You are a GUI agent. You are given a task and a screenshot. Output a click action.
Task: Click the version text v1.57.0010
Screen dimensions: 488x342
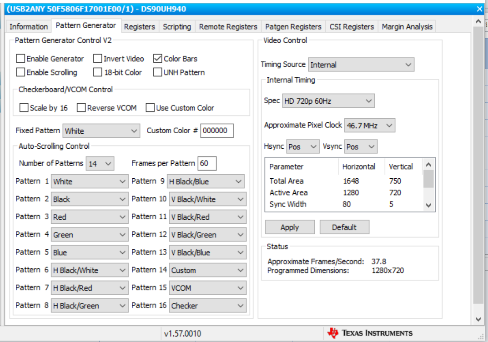point(183,334)
